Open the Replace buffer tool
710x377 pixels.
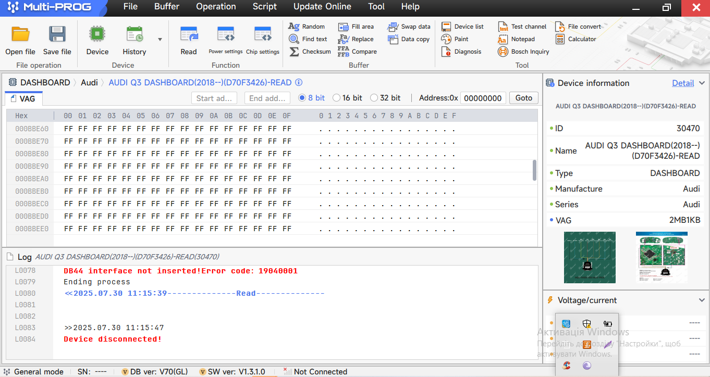(x=356, y=39)
